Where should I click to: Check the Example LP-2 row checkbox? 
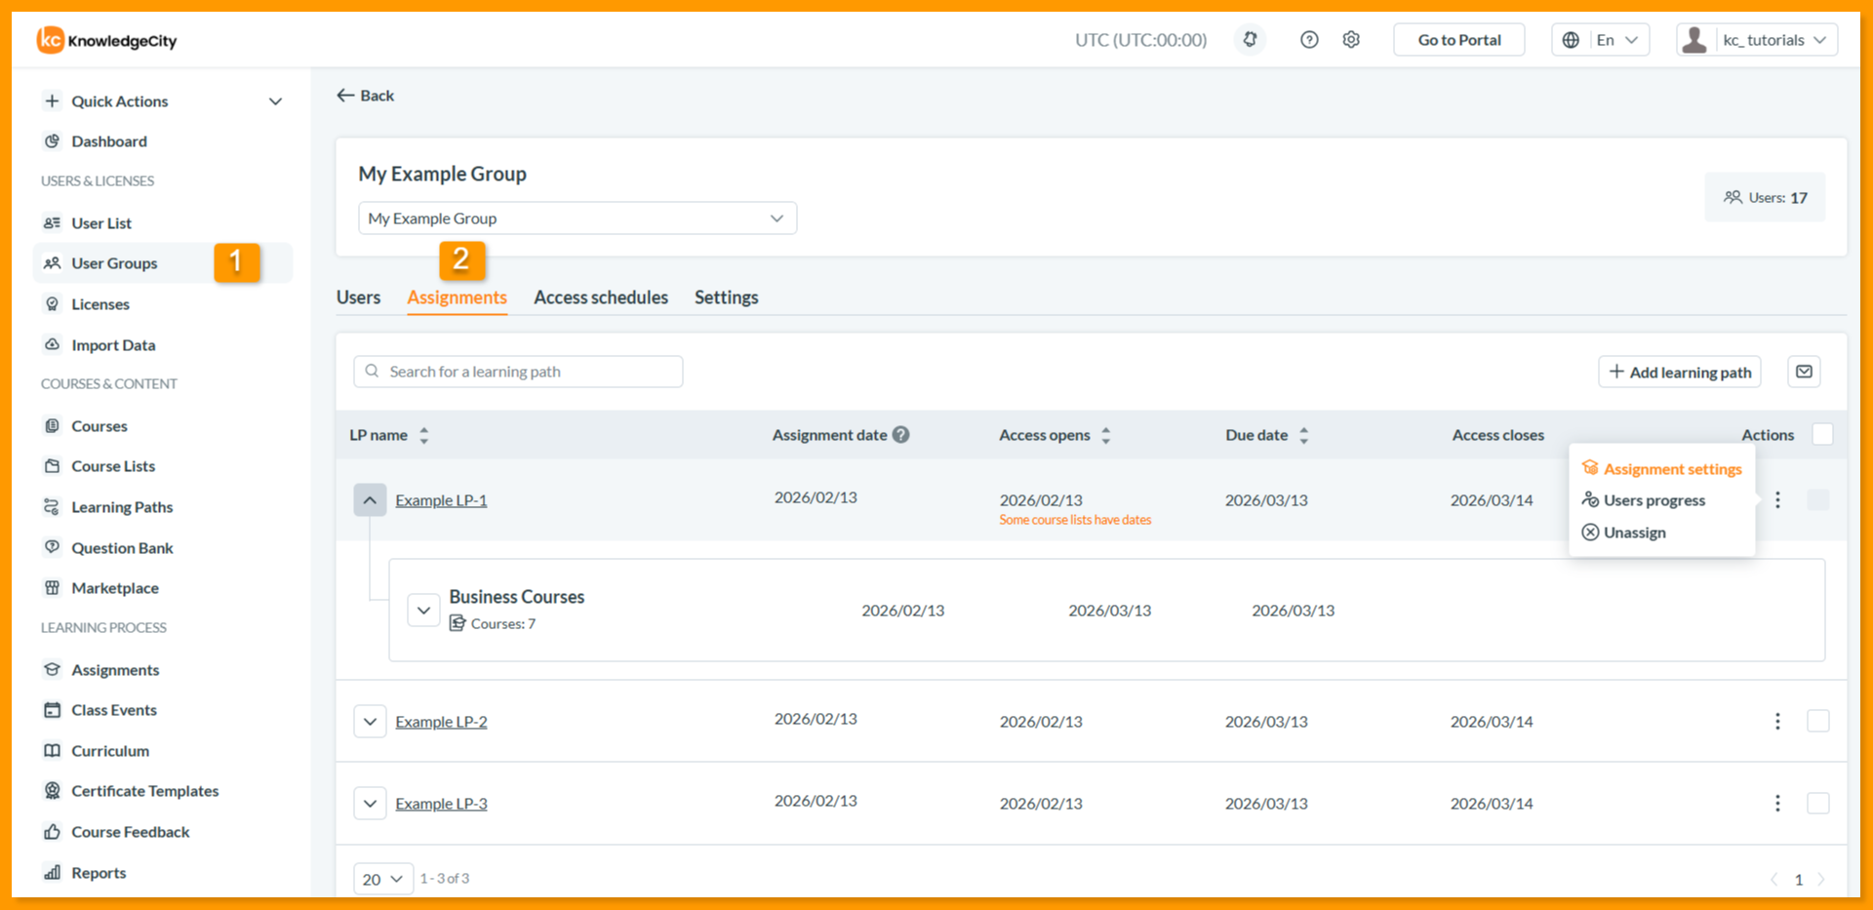coord(1818,721)
